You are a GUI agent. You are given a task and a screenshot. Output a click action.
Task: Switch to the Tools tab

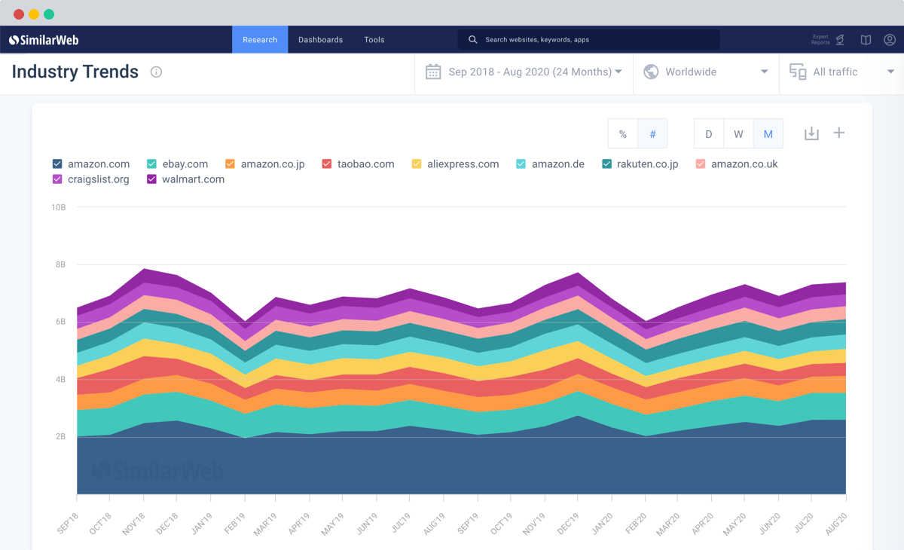(x=374, y=40)
